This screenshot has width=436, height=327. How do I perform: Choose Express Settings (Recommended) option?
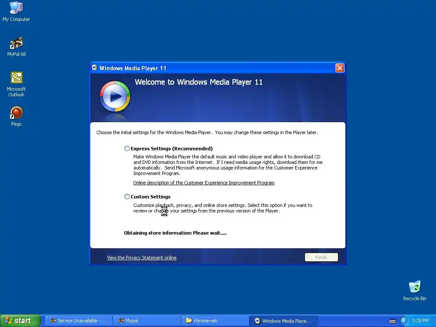(127, 149)
